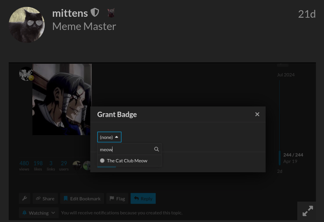Open the mittens username link
The image size is (324, 222).
(70, 13)
